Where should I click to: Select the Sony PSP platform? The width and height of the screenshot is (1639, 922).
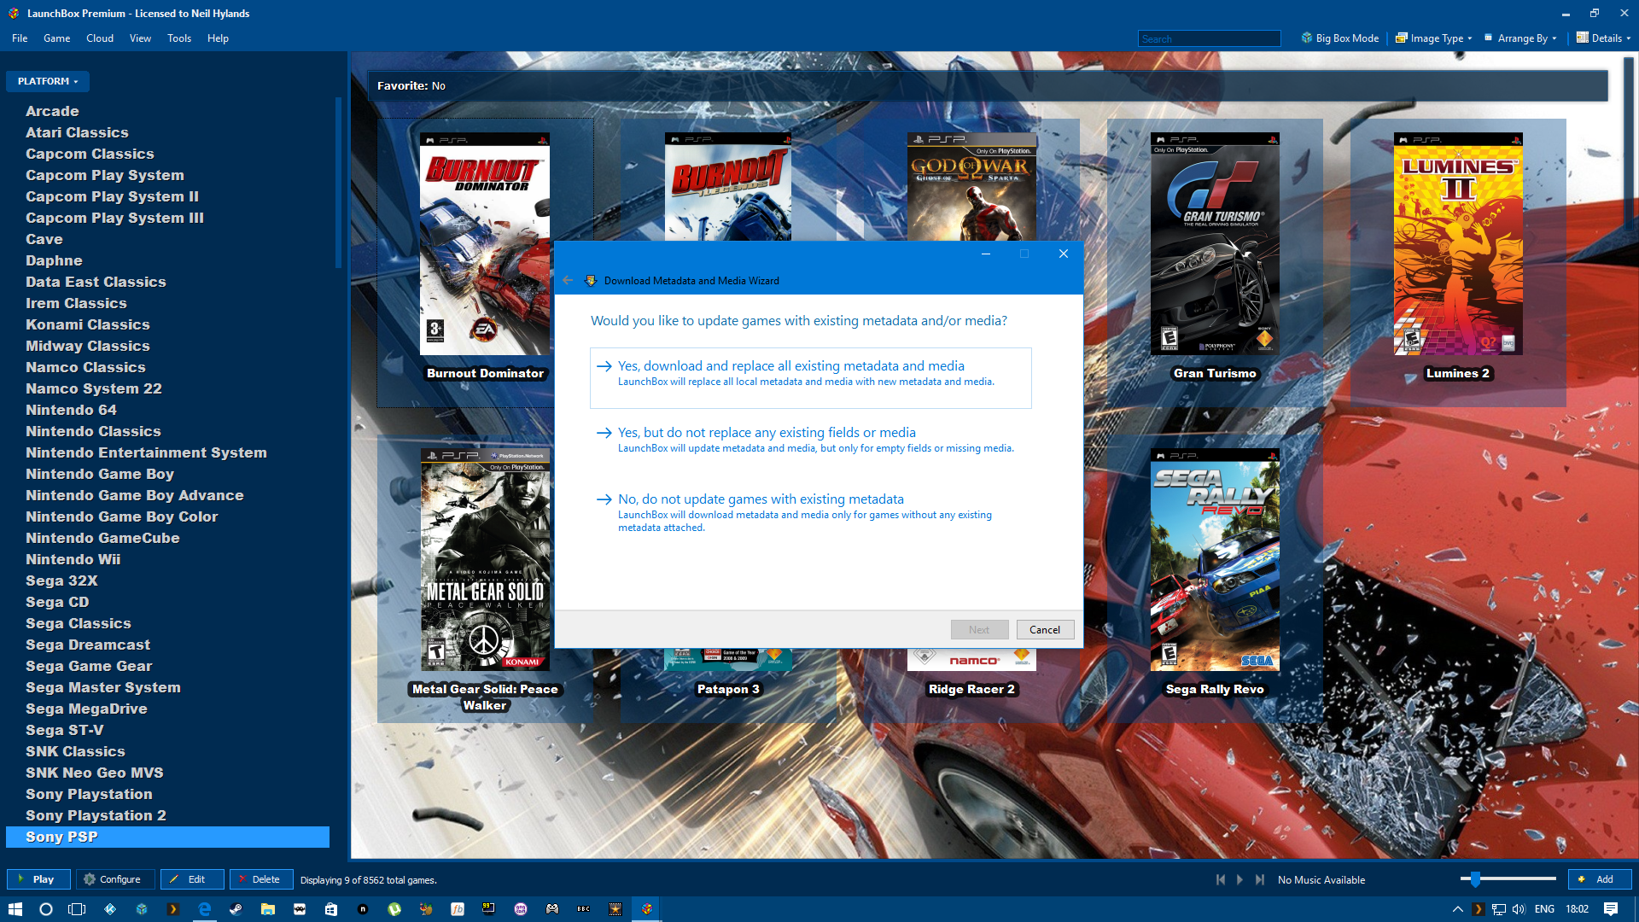(x=167, y=837)
